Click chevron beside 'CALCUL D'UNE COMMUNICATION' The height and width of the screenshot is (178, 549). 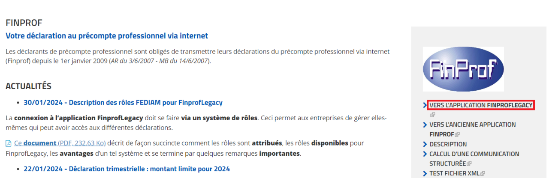[x=425, y=154]
